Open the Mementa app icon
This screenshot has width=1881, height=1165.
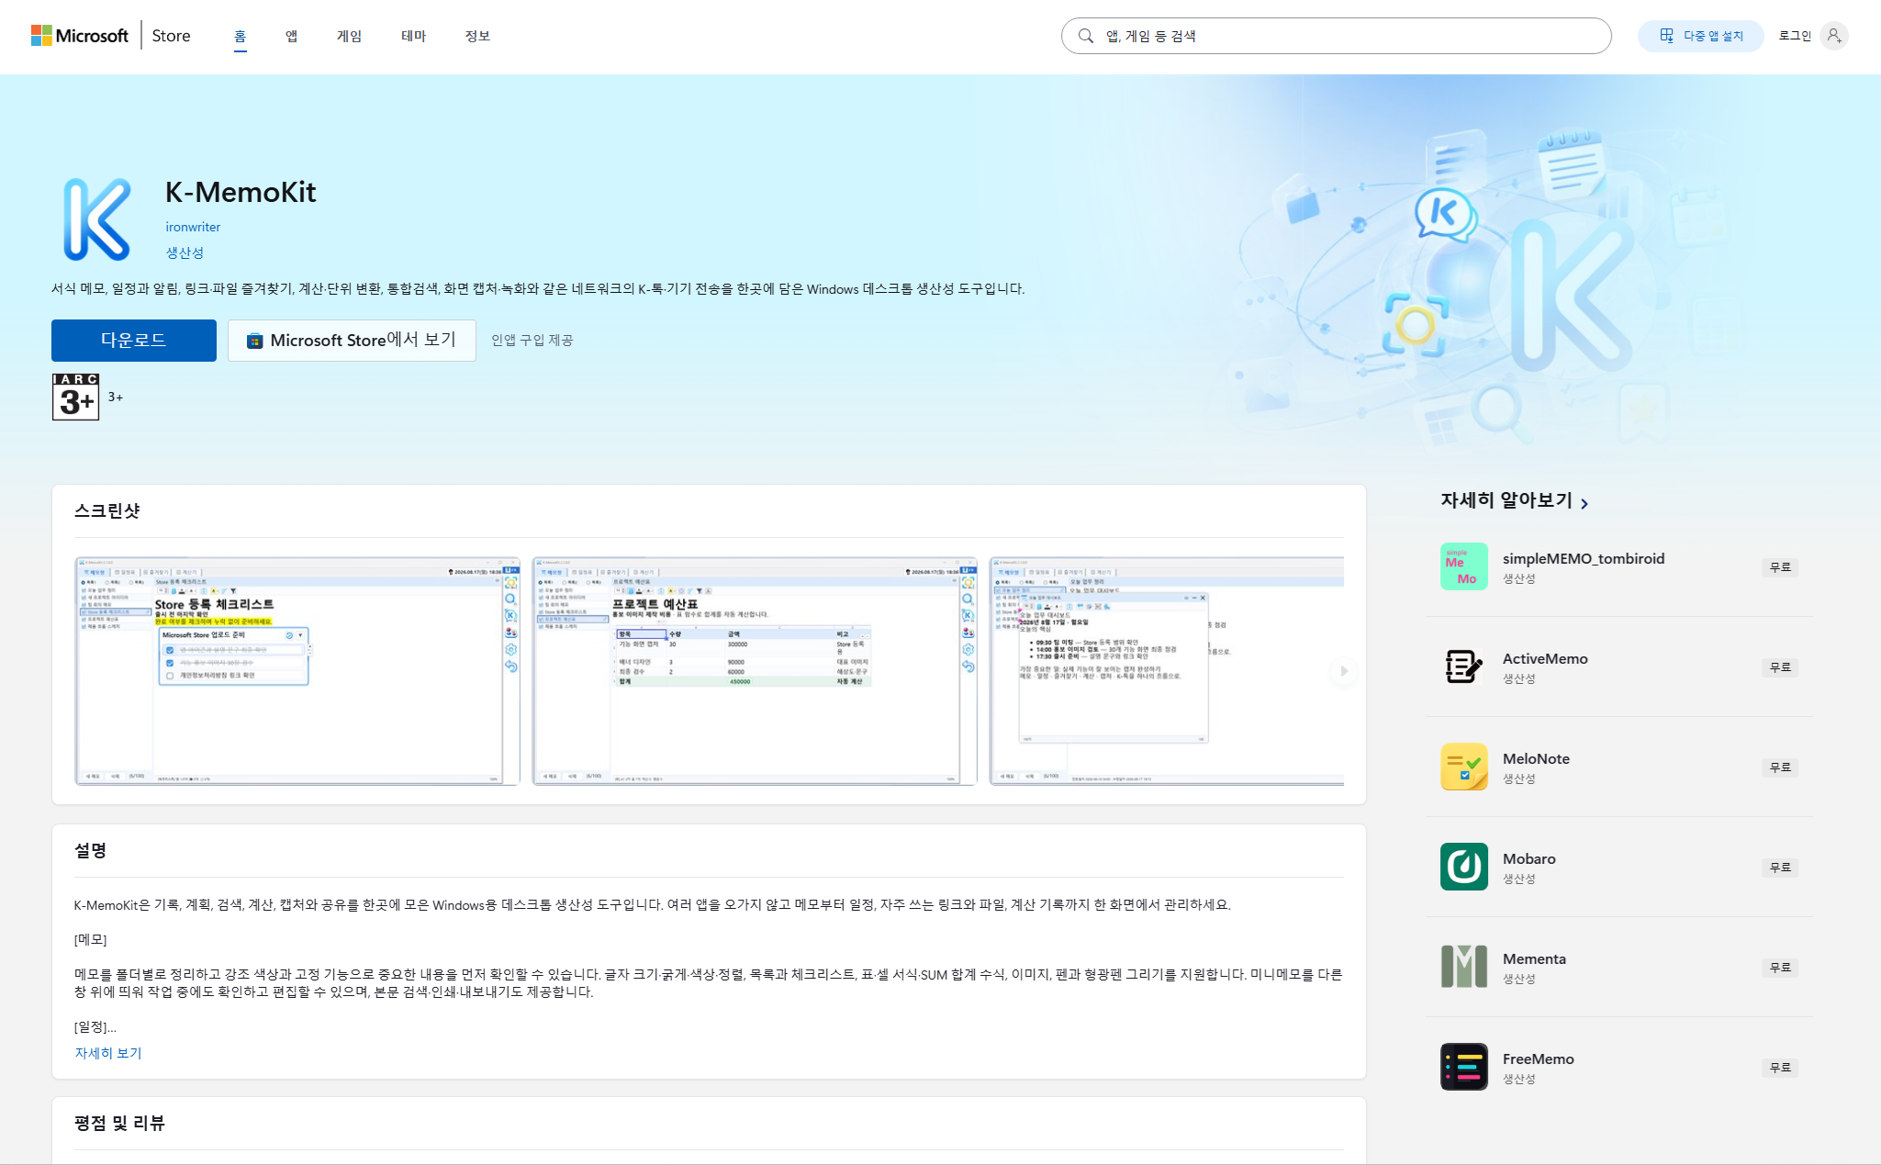pyautogui.click(x=1464, y=967)
